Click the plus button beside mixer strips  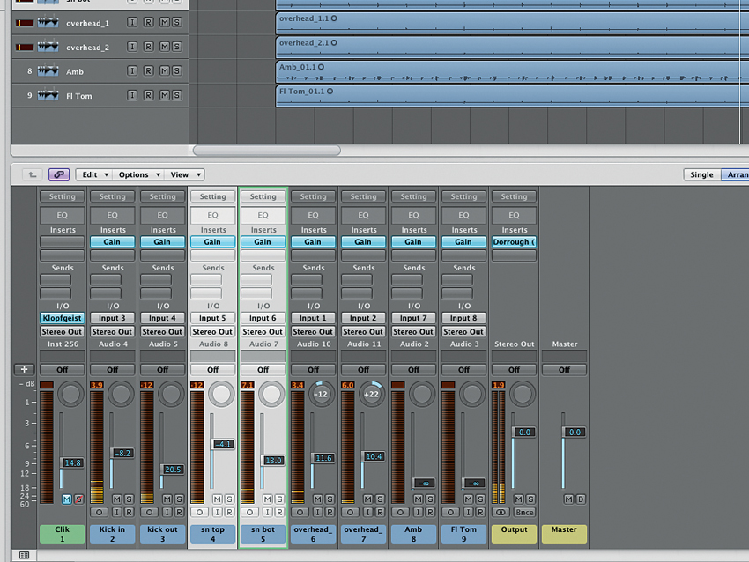point(25,369)
